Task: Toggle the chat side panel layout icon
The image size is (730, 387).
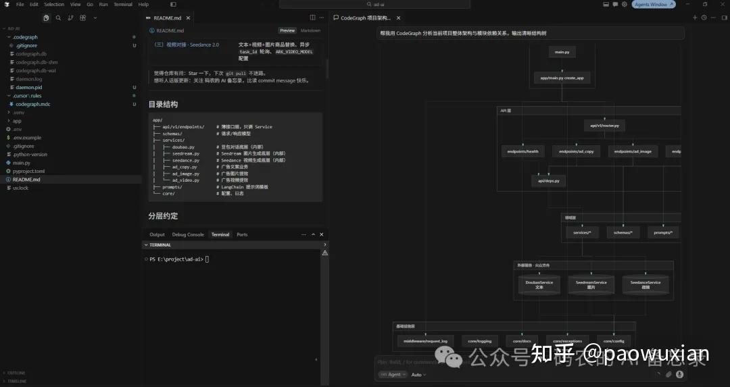Action: point(725,18)
